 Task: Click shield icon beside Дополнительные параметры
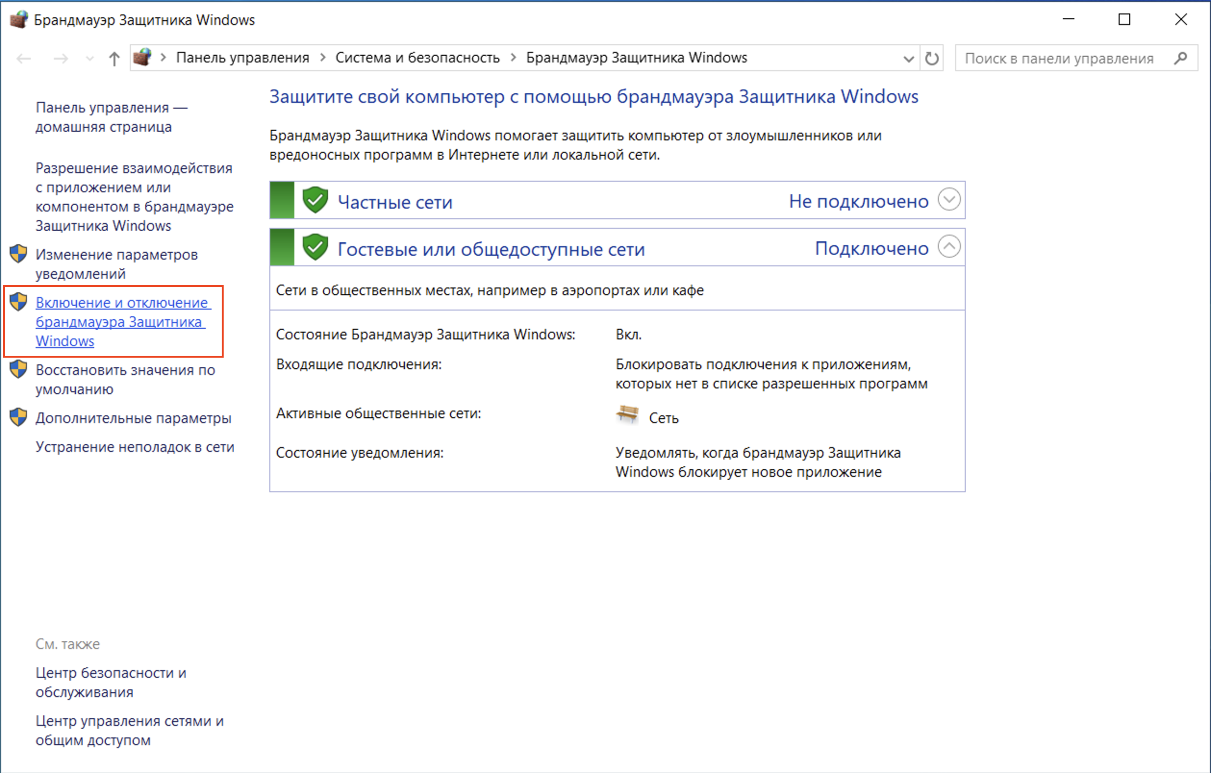[x=19, y=417]
